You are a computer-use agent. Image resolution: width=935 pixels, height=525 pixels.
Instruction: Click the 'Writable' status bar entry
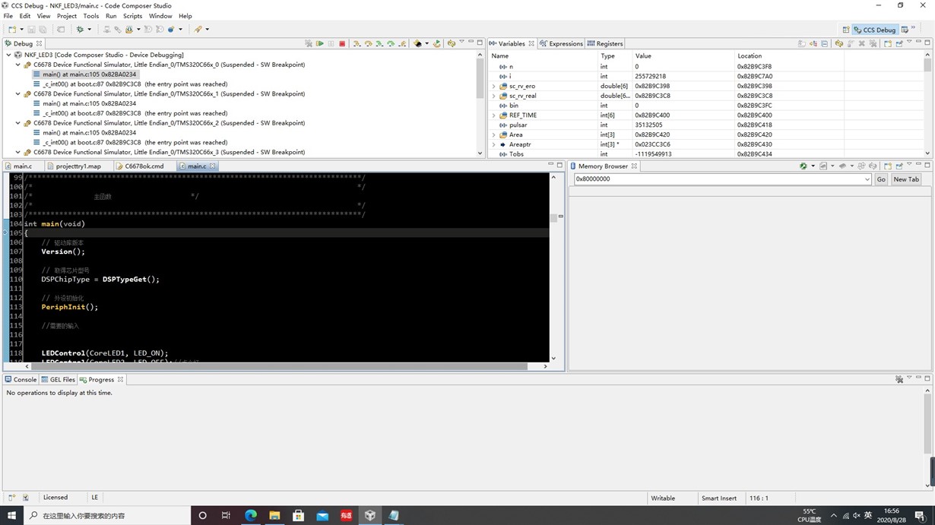pyautogui.click(x=663, y=498)
